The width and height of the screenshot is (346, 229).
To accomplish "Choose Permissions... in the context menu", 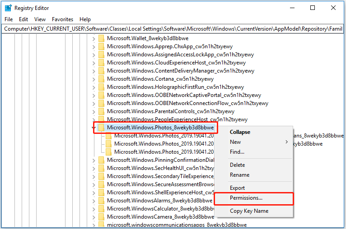I will pyautogui.click(x=254, y=198).
